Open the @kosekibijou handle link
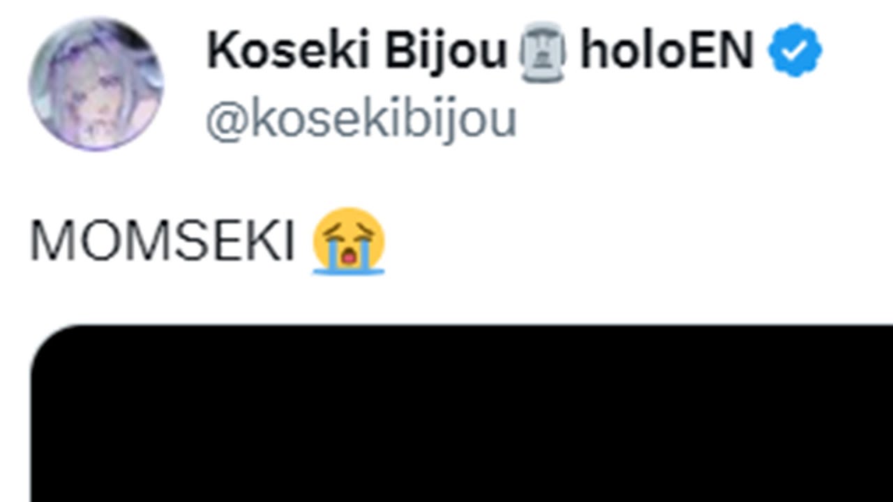 click(361, 120)
